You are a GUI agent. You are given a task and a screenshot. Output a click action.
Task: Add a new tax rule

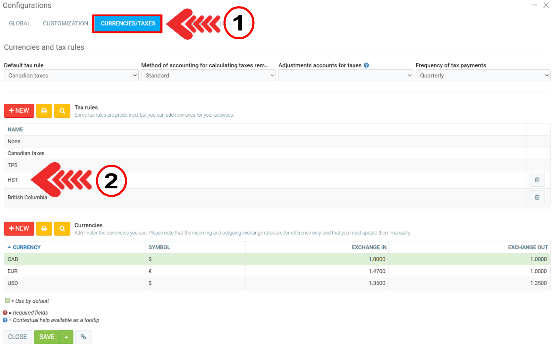pyautogui.click(x=19, y=111)
